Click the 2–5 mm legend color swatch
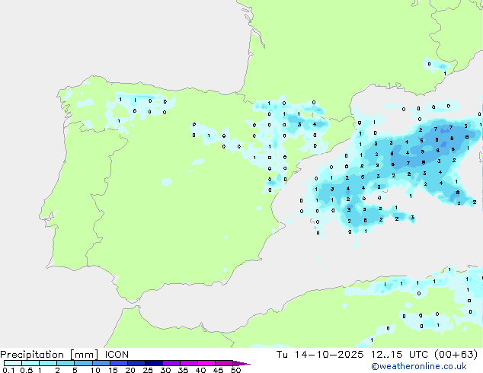The height and width of the screenshot is (373, 483). pos(66,363)
